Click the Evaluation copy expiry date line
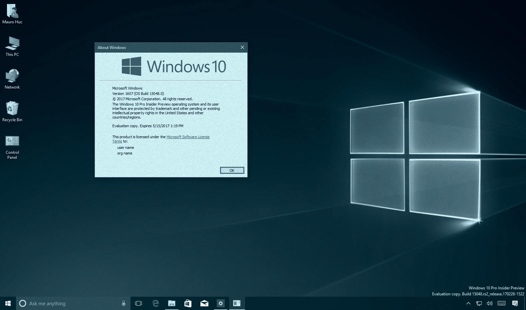The height and width of the screenshot is (310, 526). tap(148, 126)
